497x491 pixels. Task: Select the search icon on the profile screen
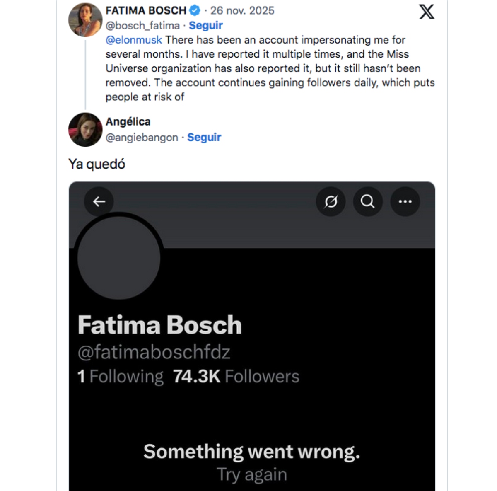click(x=367, y=201)
